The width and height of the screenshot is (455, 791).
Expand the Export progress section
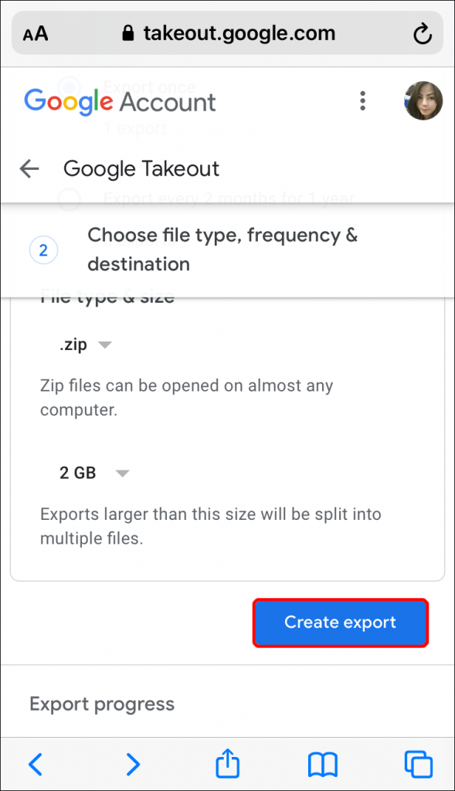point(101,704)
